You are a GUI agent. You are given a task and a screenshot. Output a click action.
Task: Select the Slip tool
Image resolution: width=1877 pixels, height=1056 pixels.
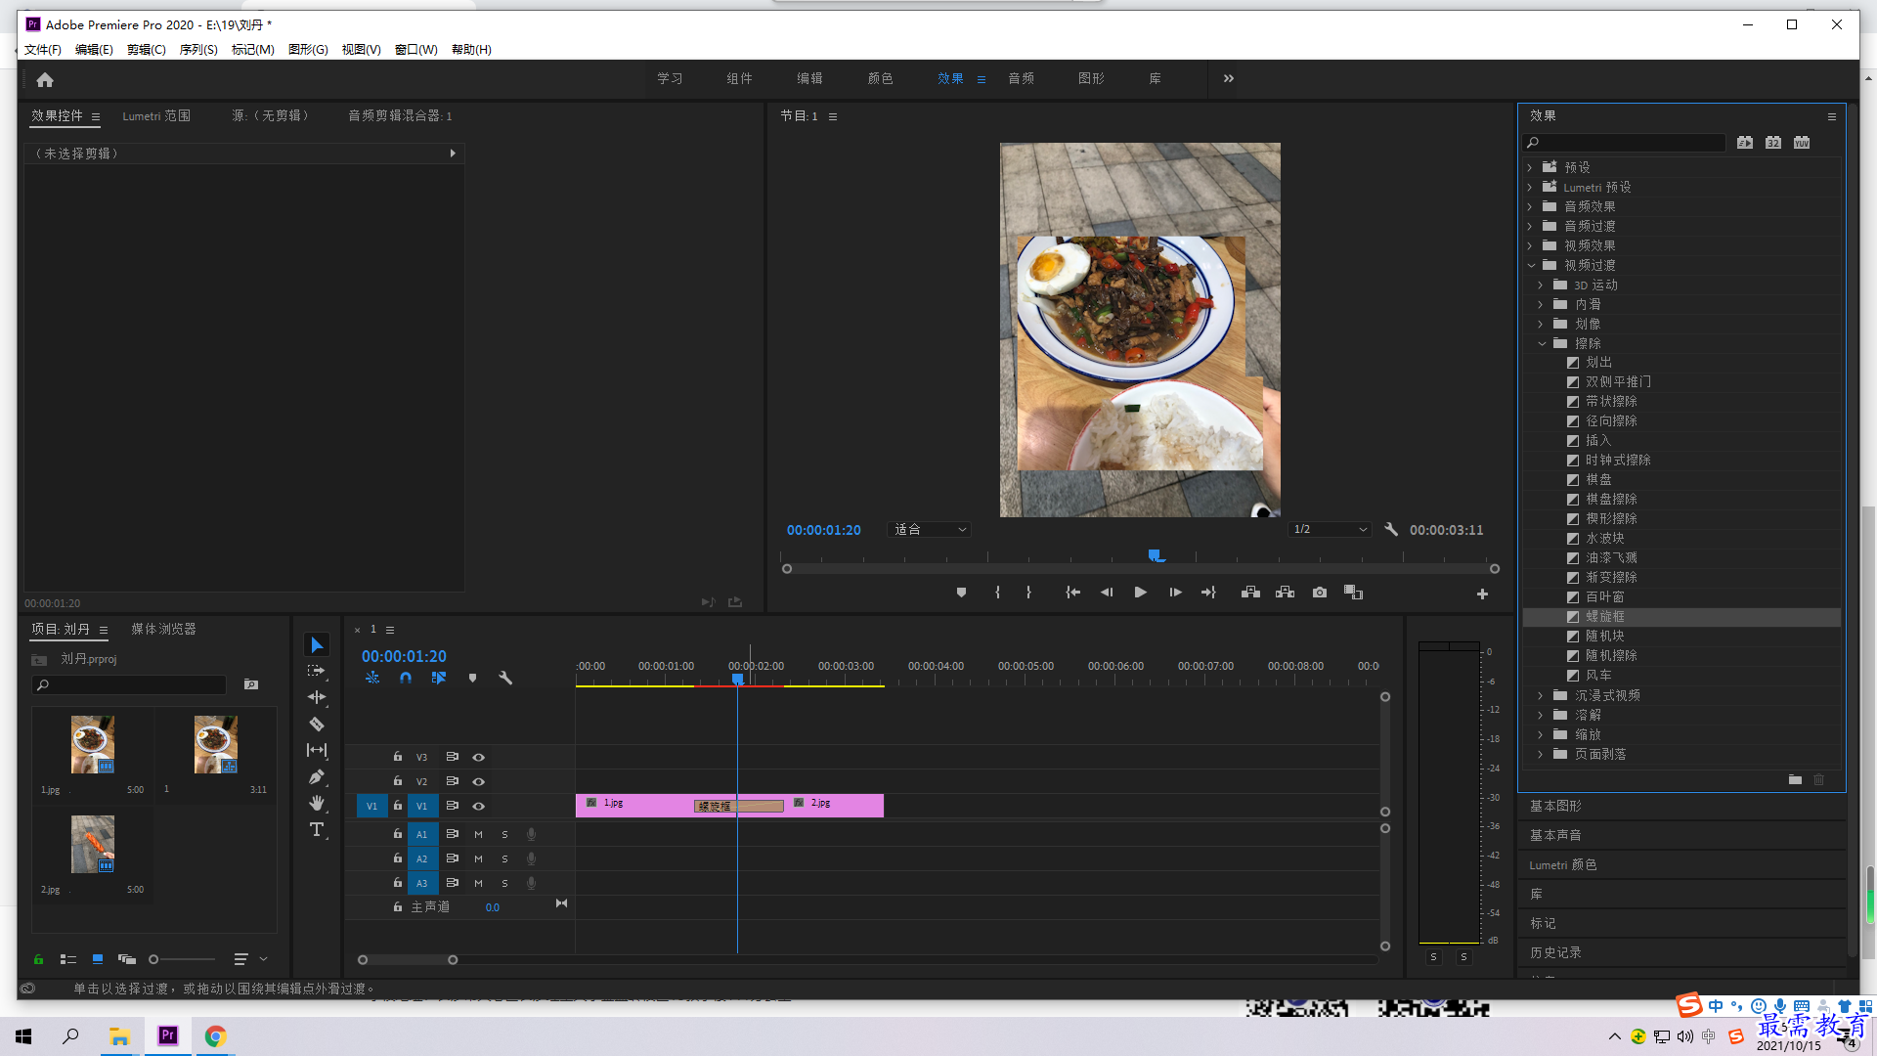click(317, 750)
